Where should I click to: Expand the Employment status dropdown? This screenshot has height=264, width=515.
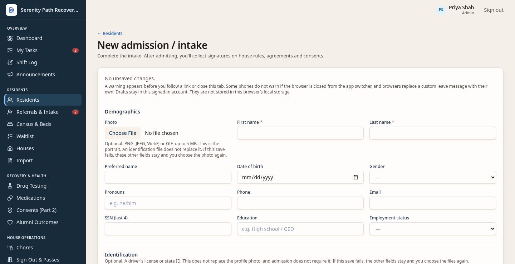tap(433, 229)
